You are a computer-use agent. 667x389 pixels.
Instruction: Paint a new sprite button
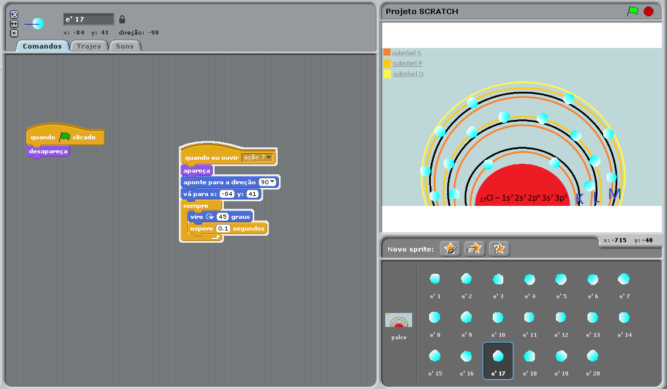[450, 249]
